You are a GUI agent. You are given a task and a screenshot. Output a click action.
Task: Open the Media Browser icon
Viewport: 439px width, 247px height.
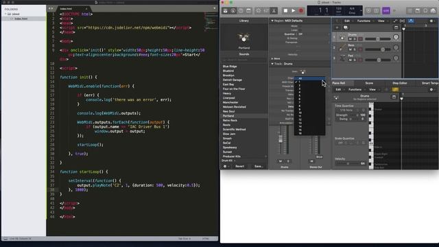(433, 11)
